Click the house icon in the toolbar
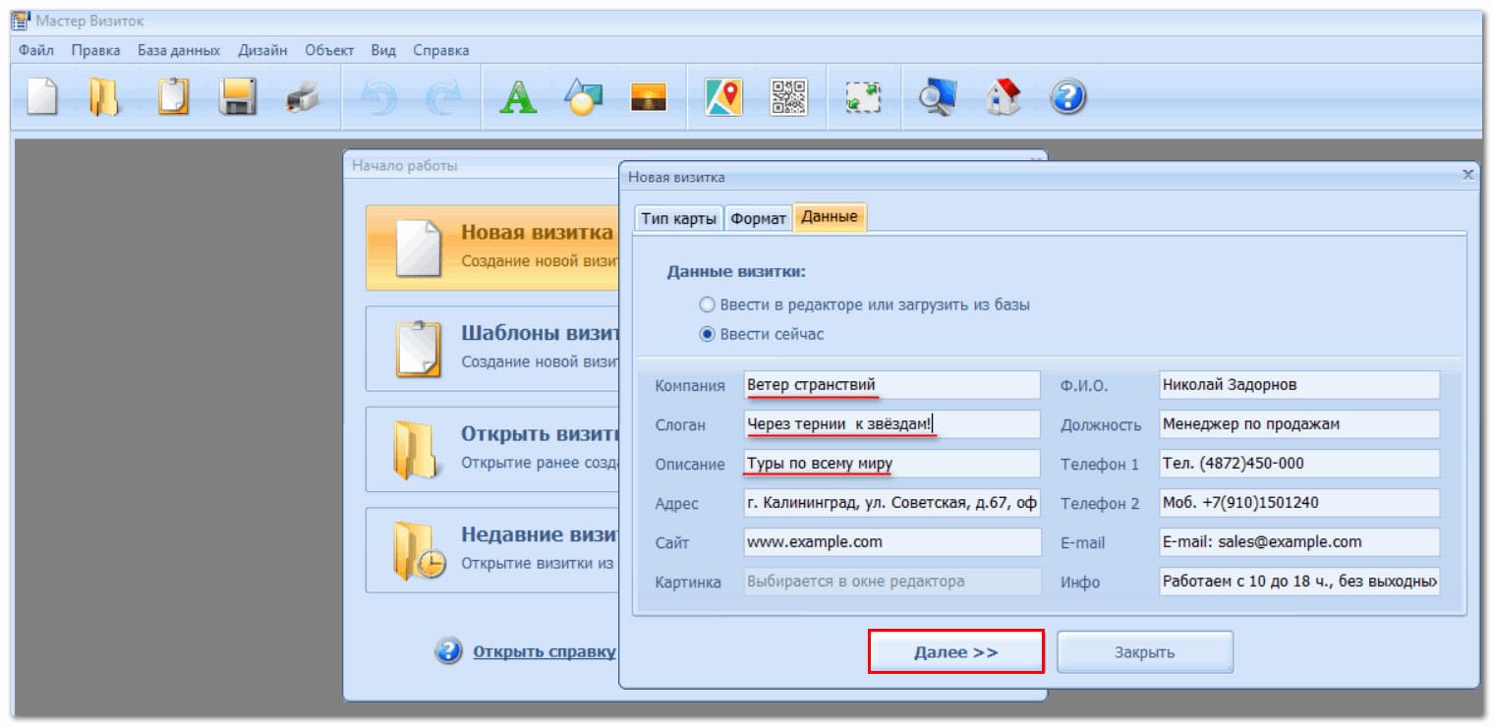Image resolution: width=1493 pixels, height=726 pixels. pyautogui.click(x=1003, y=96)
